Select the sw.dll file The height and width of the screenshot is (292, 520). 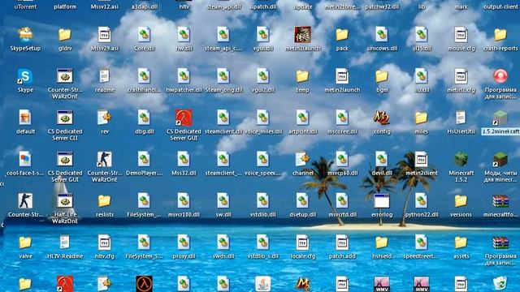point(223,201)
